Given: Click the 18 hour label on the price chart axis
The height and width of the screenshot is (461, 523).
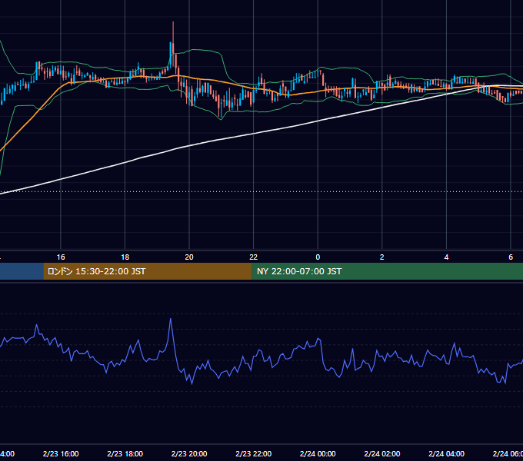Looking at the screenshot, I should [x=125, y=257].
